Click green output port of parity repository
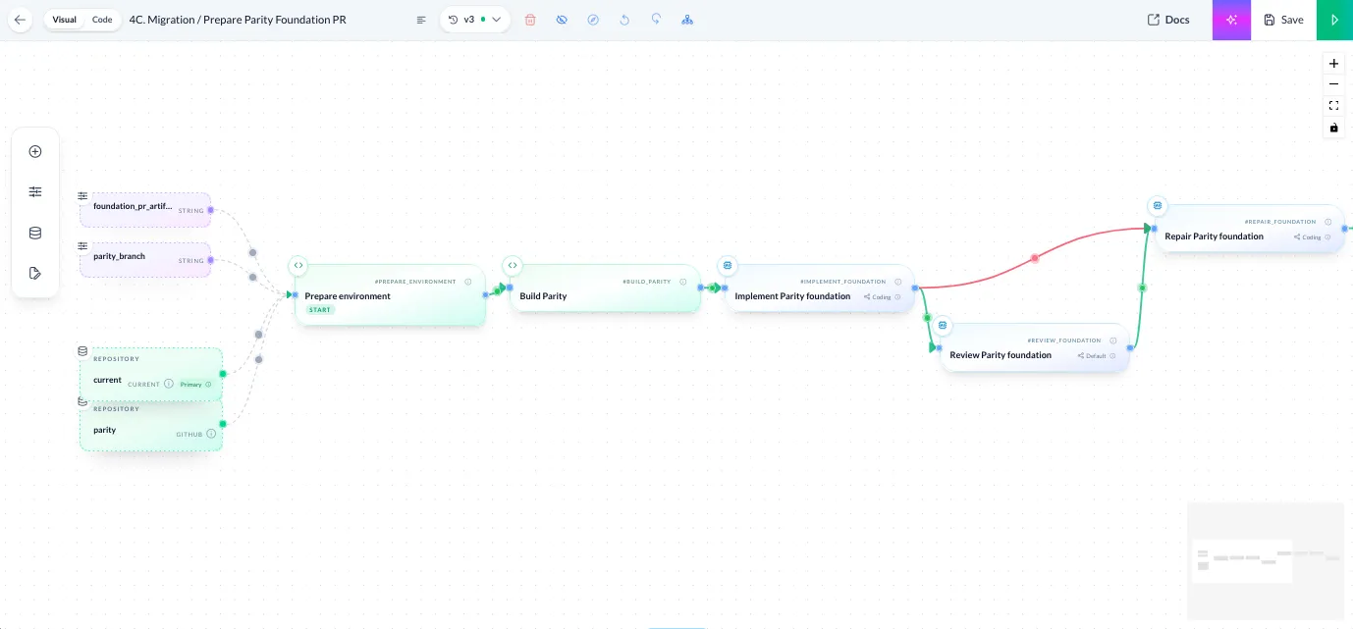The height and width of the screenshot is (629, 1353). pos(223,424)
